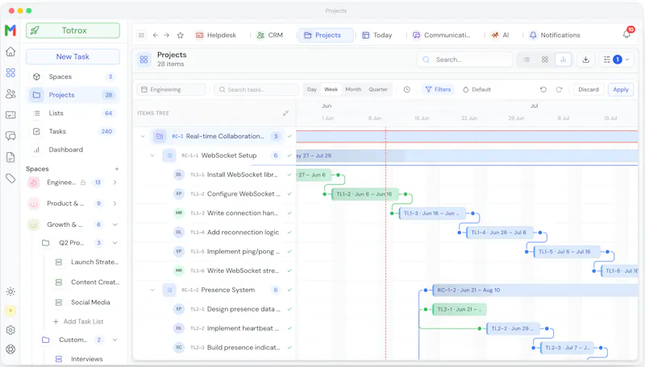Toggle the sun brightness theme icon
Screen dimensions: 645x367
10,292
